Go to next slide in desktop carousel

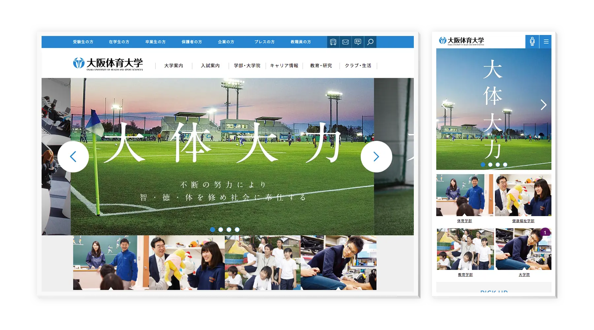coord(376,157)
